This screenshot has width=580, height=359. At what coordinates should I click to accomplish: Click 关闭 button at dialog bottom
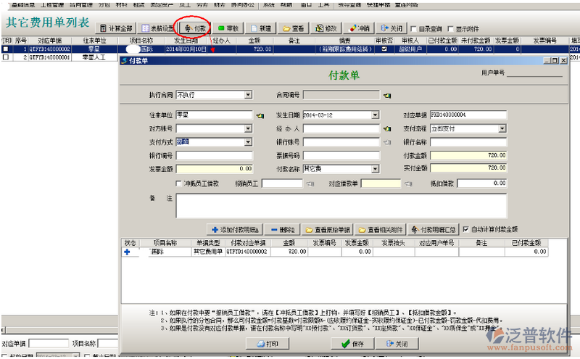pyautogui.click(x=397, y=344)
